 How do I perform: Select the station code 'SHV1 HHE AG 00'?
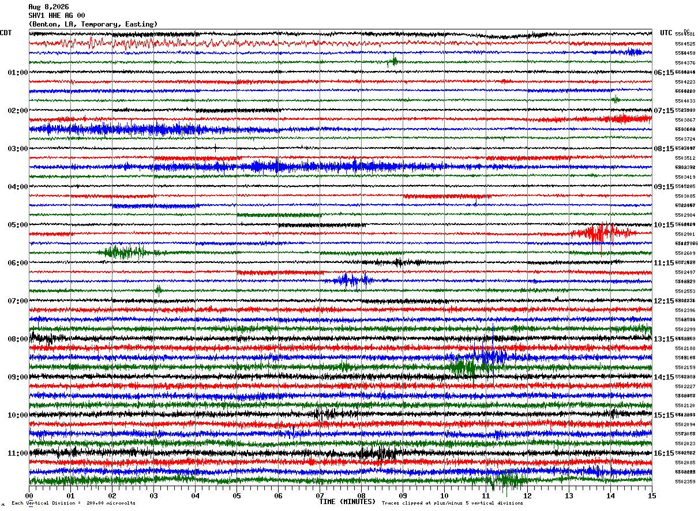coord(57,16)
